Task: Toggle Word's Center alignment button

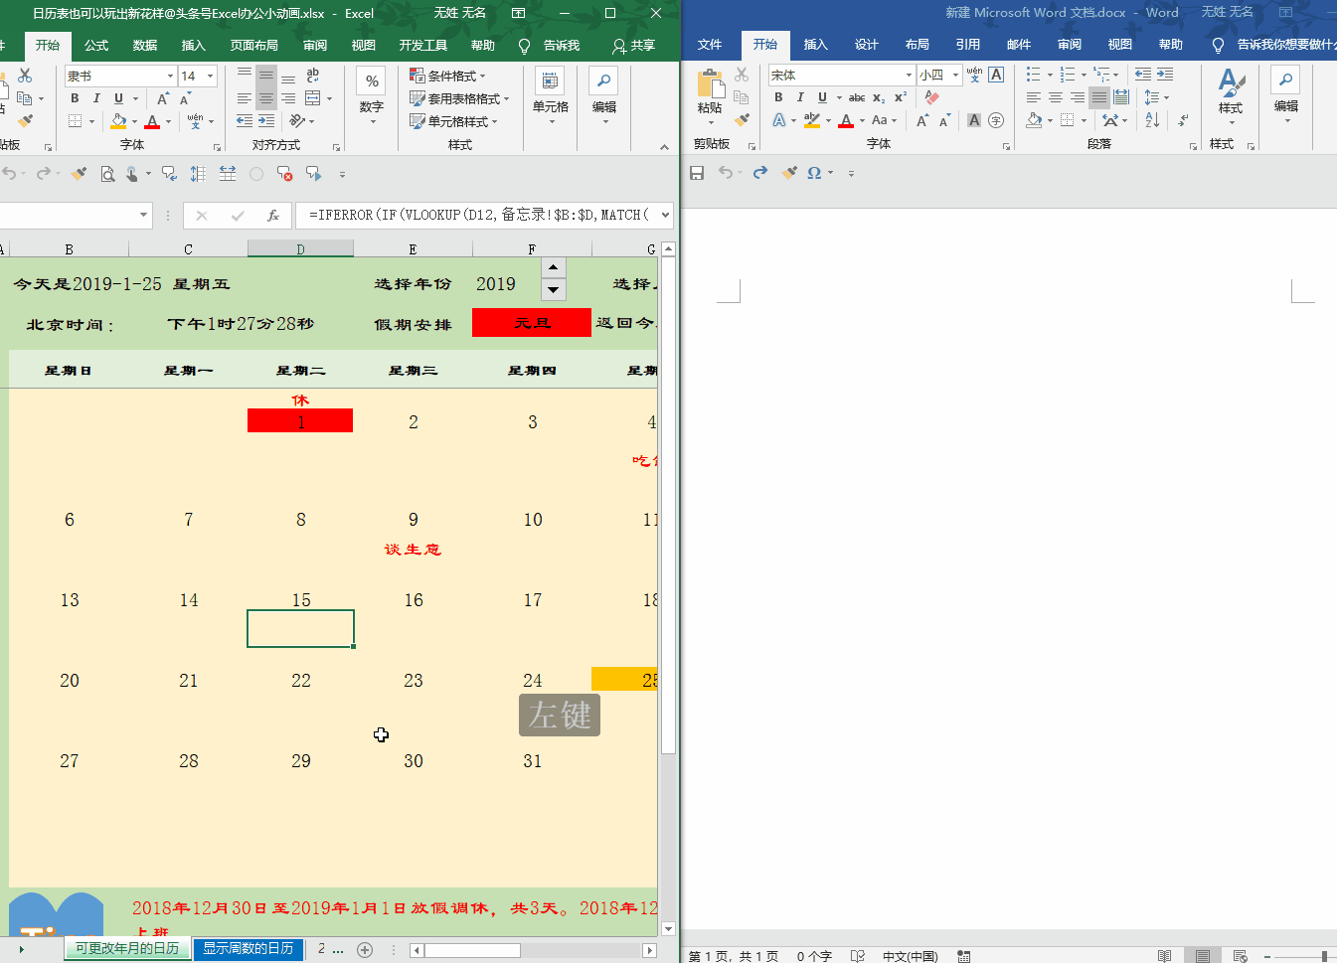Action: click(1056, 97)
